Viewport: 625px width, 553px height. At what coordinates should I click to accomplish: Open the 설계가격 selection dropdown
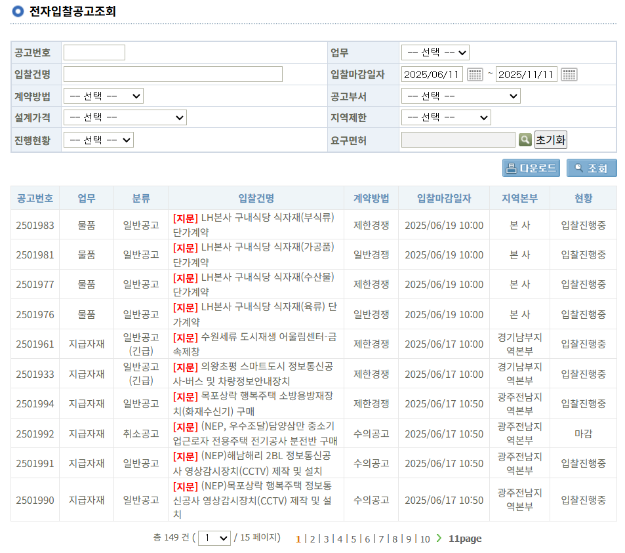click(124, 117)
